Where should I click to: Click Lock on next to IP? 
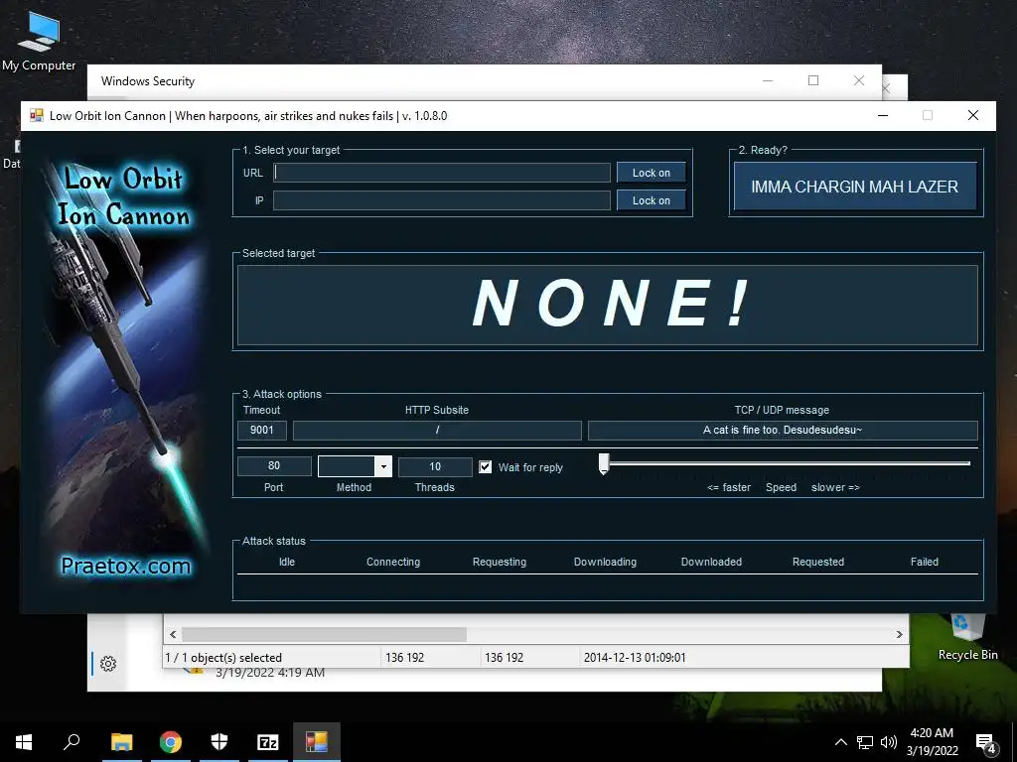pos(652,200)
